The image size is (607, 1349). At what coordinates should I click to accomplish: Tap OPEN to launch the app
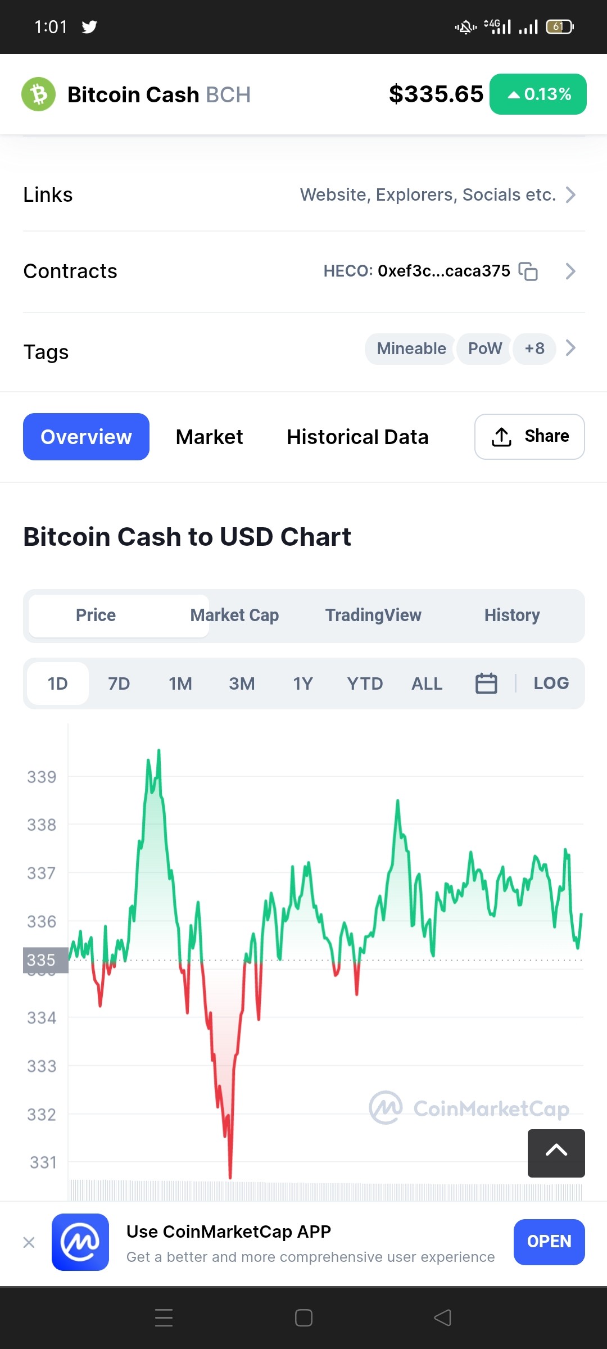pyautogui.click(x=549, y=1242)
